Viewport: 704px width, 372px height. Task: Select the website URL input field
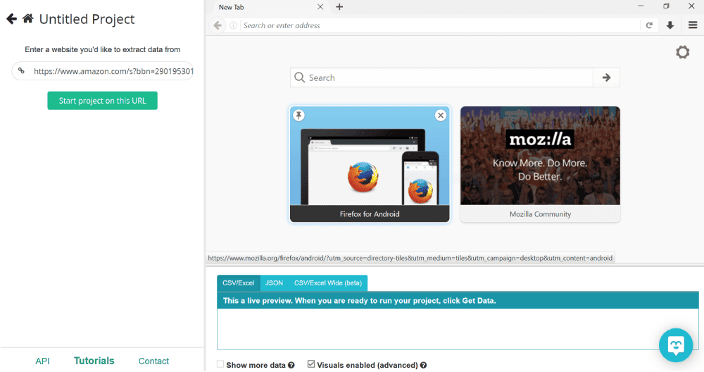click(x=103, y=71)
